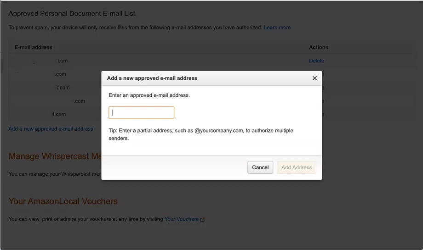The height and width of the screenshot is (250, 423).
Task: Close the add e-mail dialog with X
Action: 314,78
